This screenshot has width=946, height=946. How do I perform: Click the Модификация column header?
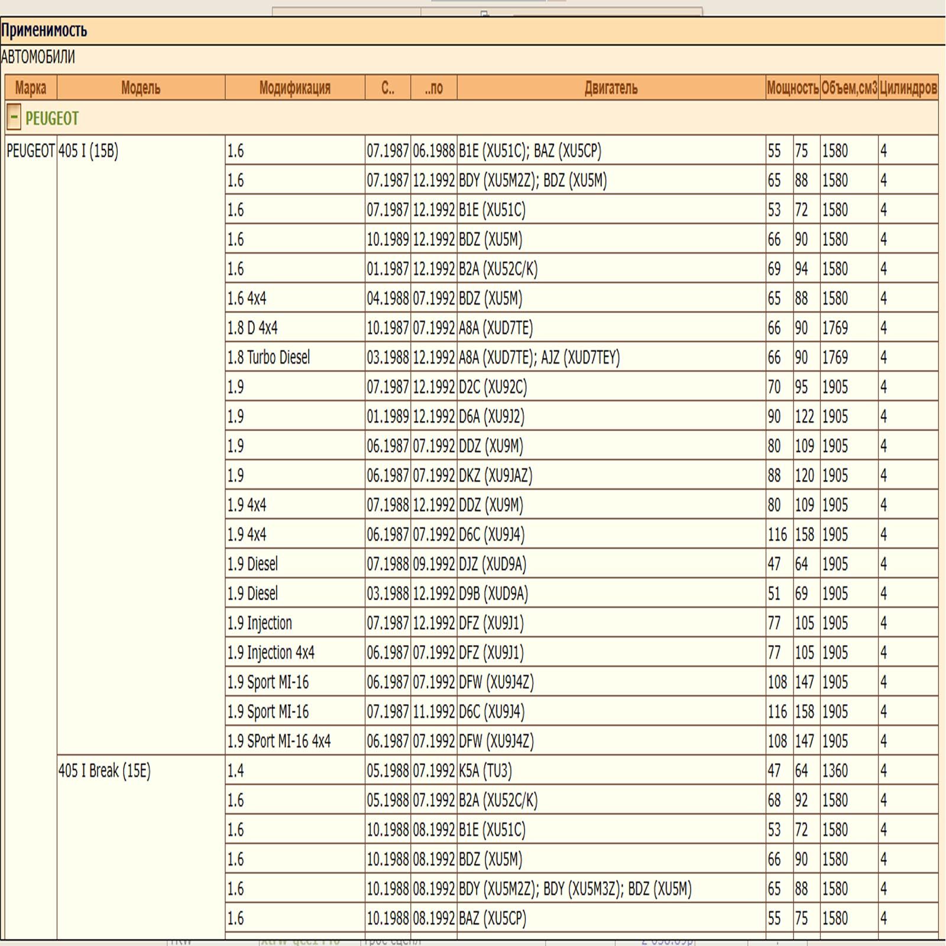tap(294, 88)
